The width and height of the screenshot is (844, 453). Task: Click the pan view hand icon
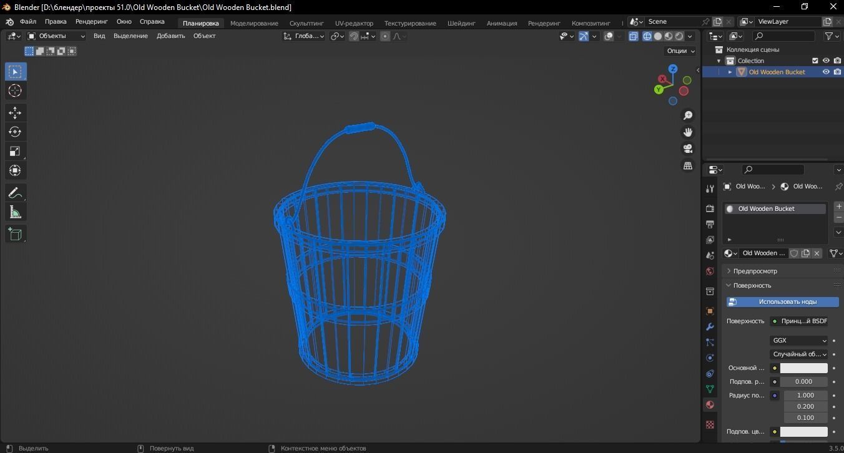tap(688, 132)
